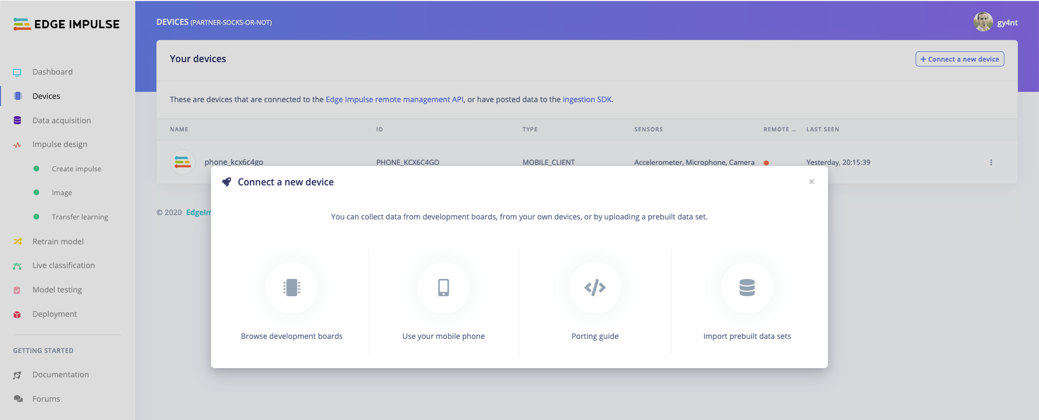
Task: Open Edge Impulse remote management API link
Action: [394, 99]
